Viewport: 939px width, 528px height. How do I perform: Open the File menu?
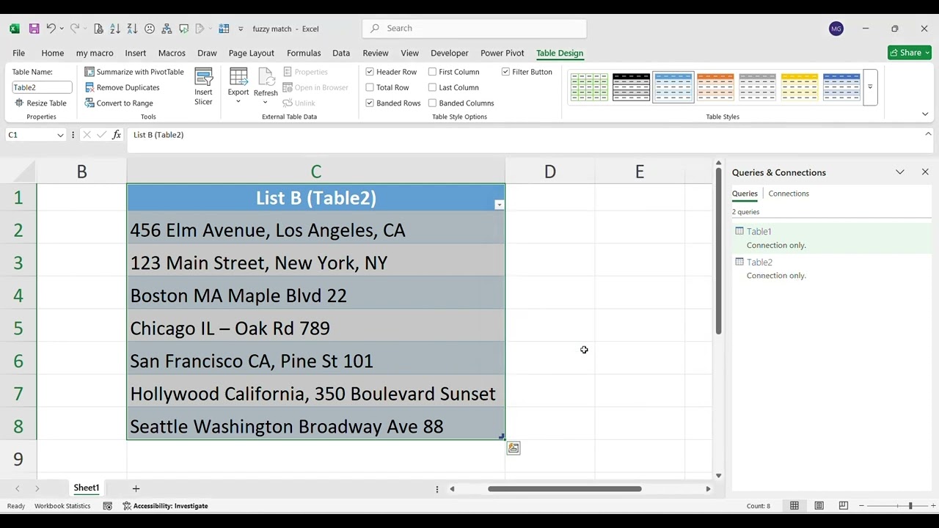click(18, 53)
